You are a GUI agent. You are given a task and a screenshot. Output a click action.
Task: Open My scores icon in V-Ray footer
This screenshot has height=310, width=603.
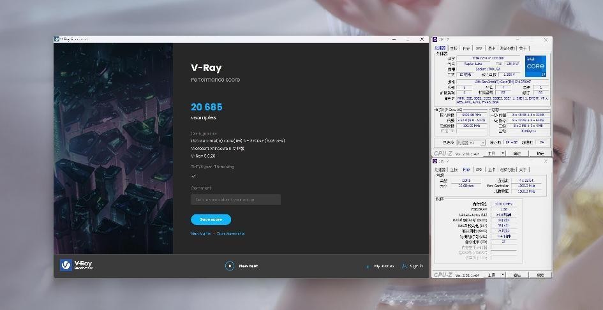(368, 266)
